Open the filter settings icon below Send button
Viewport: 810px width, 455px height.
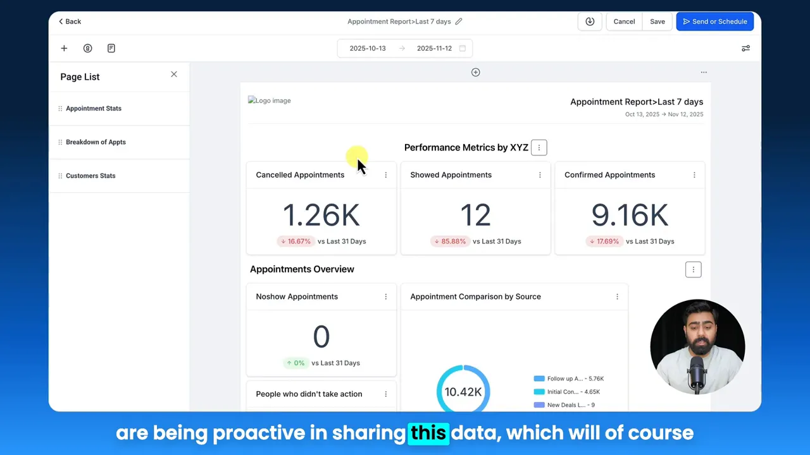[x=745, y=48]
